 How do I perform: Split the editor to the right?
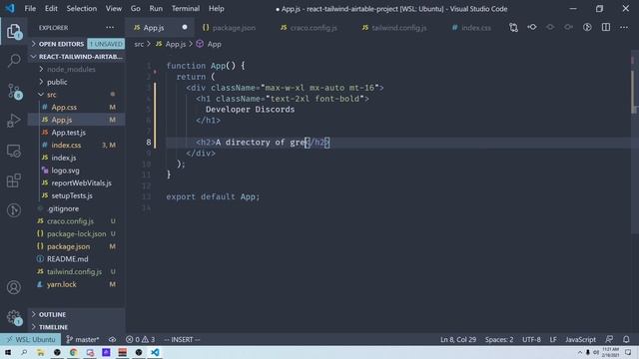tap(606, 27)
